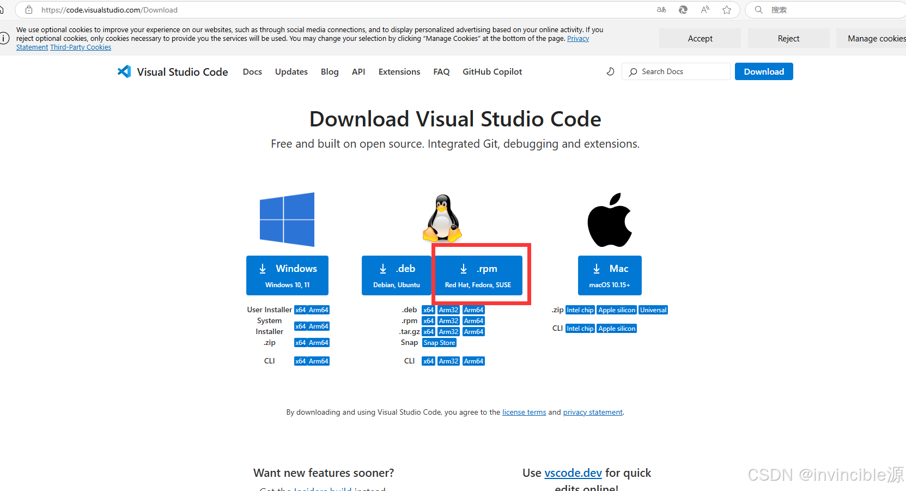Reject optional cookies
906x491 pixels.
tap(788, 38)
